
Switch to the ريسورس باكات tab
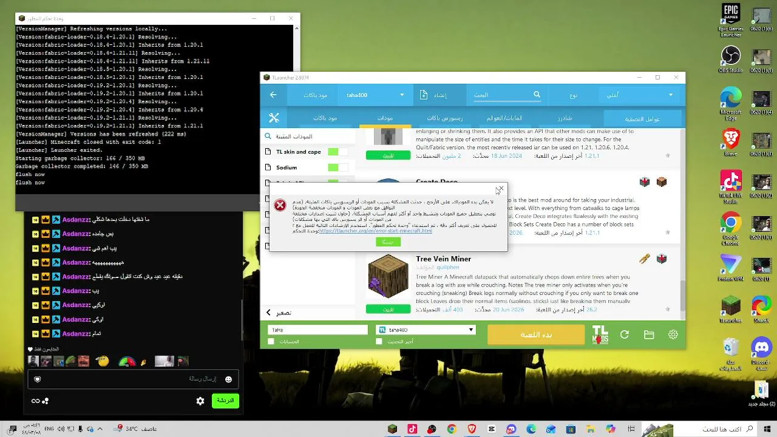pos(444,118)
